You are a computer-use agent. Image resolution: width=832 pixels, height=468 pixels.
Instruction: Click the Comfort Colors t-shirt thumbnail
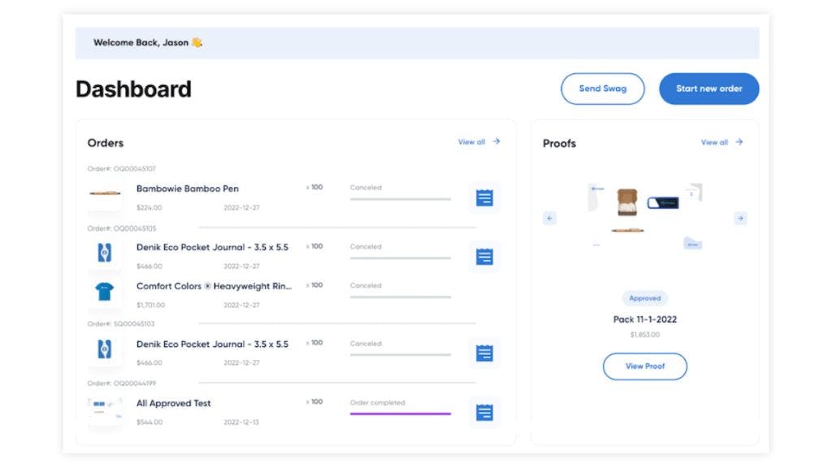tap(105, 293)
